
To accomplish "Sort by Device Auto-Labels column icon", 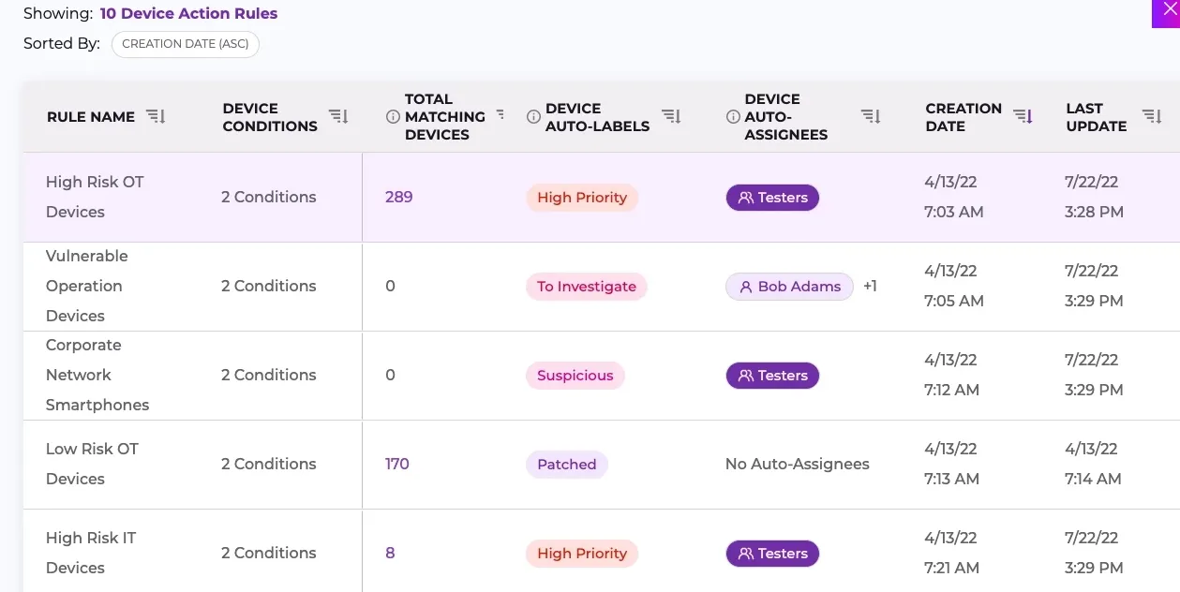I will (671, 117).
